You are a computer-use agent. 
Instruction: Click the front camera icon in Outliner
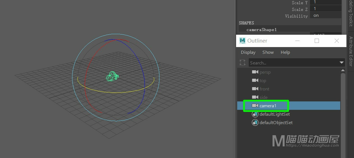pos(255,89)
